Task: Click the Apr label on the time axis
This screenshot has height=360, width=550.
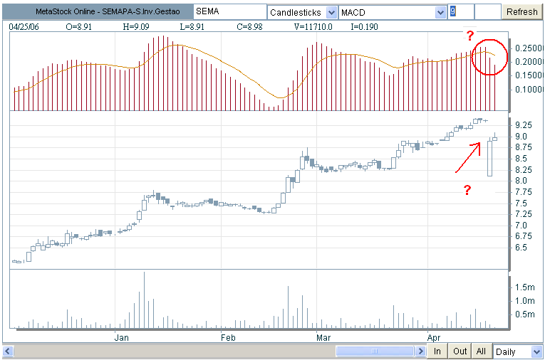Action: (x=434, y=337)
